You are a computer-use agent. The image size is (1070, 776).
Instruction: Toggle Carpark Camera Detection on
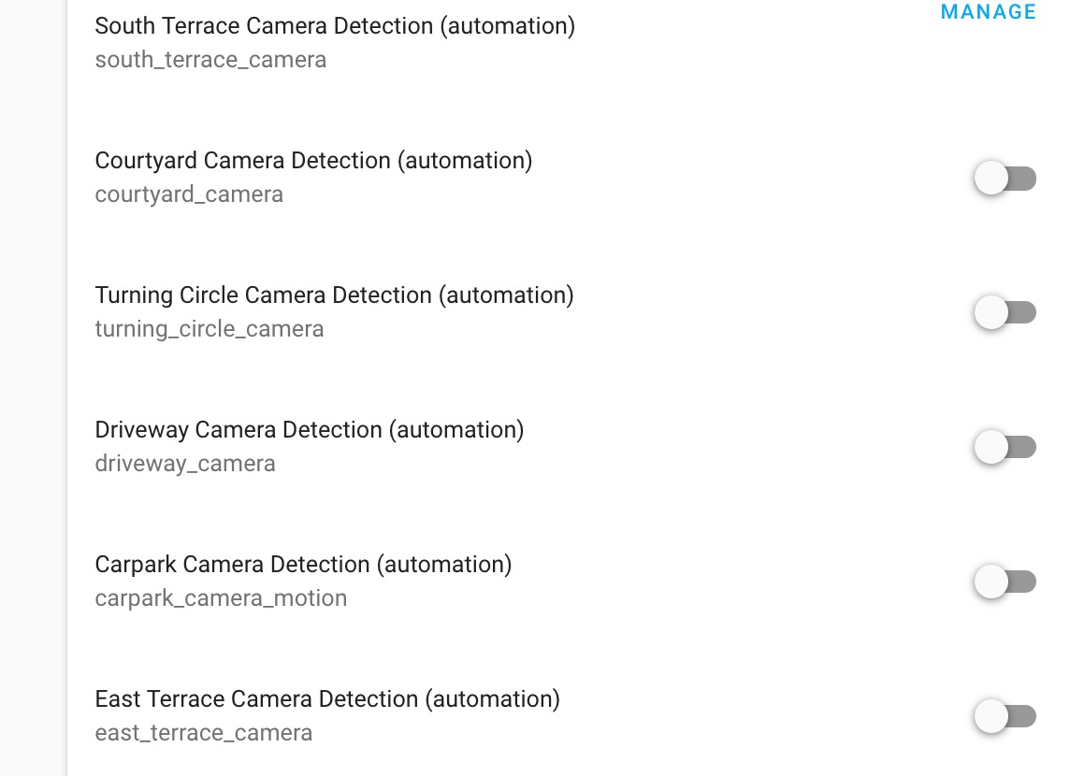pyautogui.click(x=1005, y=582)
